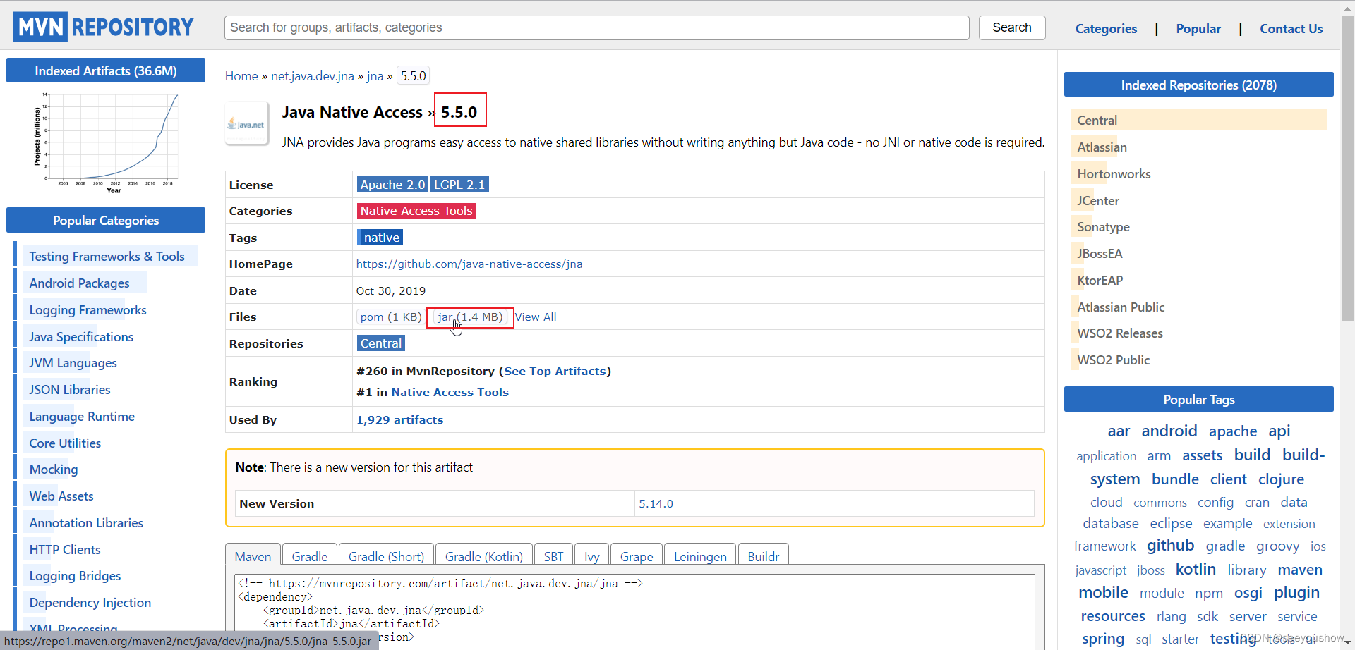The width and height of the screenshot is (1355, 650).
Task: Download the pom (1 KB) file
Action: coord(391,317)
